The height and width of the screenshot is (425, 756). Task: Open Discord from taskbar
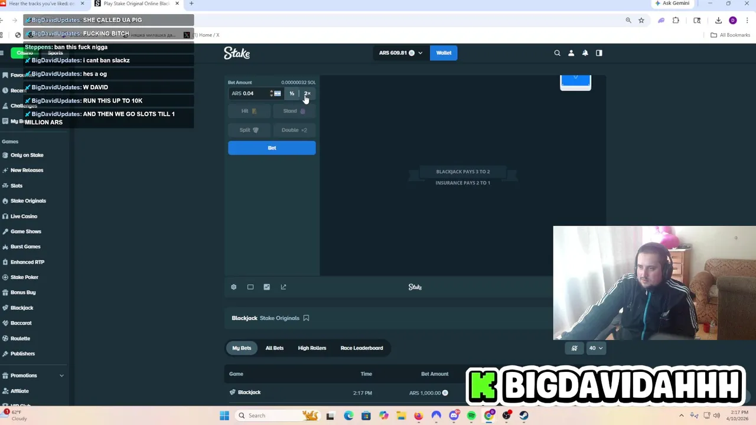tap(454, 416)
